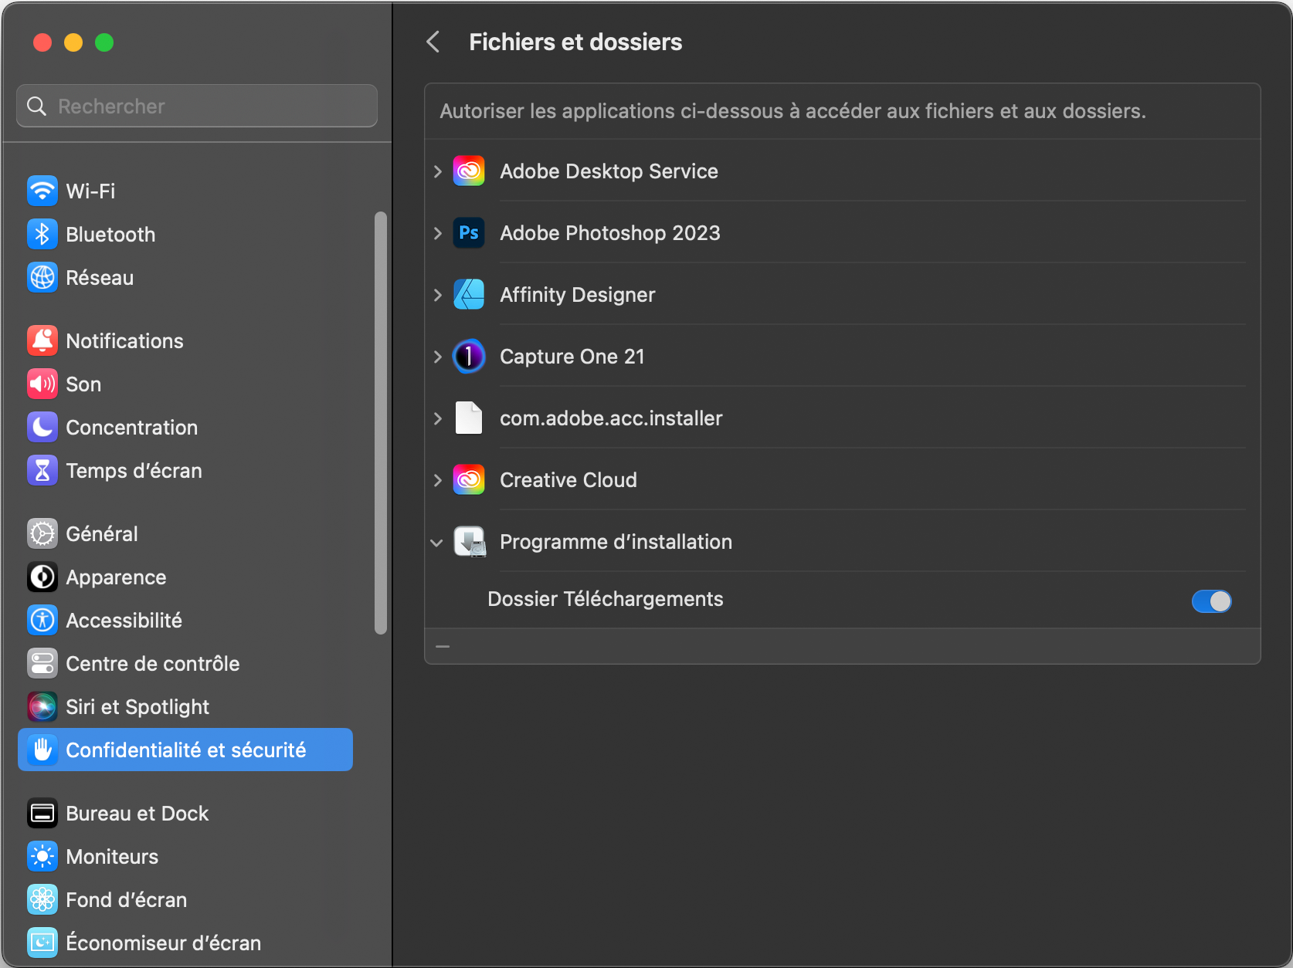1293x968 pixels.
Task: Click the Concentration moon icon
Action: [42, 427]
